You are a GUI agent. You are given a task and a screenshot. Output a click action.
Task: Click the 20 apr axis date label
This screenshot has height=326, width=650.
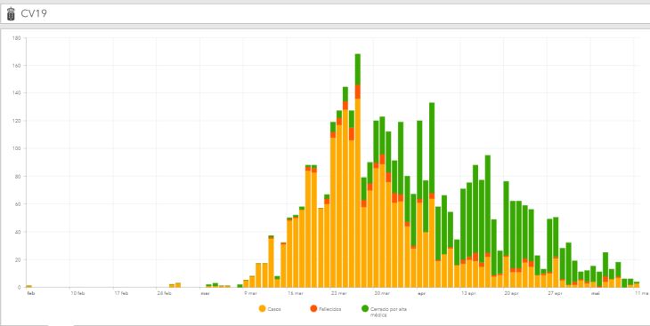[512, 294]
